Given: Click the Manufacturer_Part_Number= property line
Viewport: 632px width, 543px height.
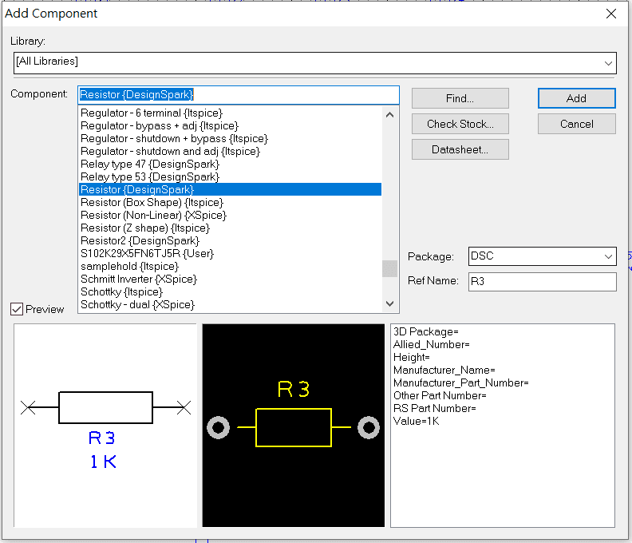Looking at the screenshot, I should [x=460, y=382].
